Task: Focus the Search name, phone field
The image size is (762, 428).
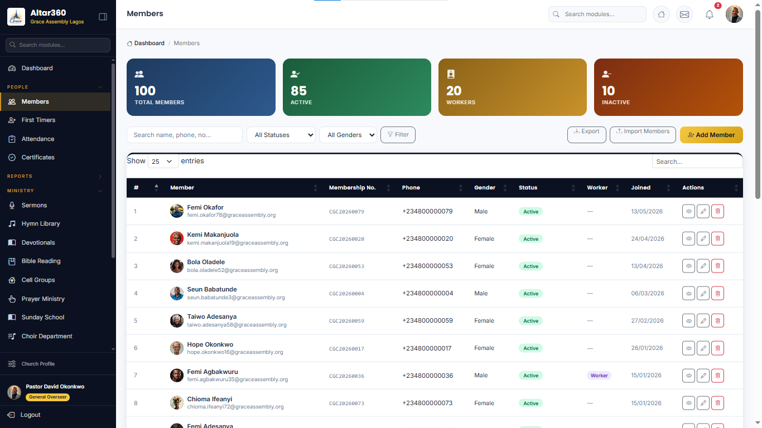Action: click(x=185, y=135)
